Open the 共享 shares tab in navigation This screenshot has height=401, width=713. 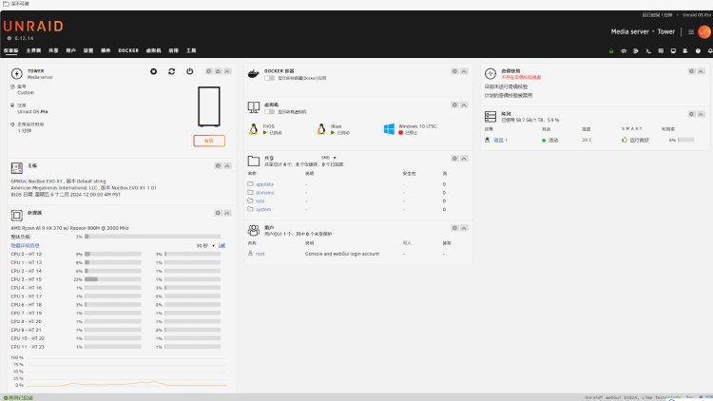53,50
